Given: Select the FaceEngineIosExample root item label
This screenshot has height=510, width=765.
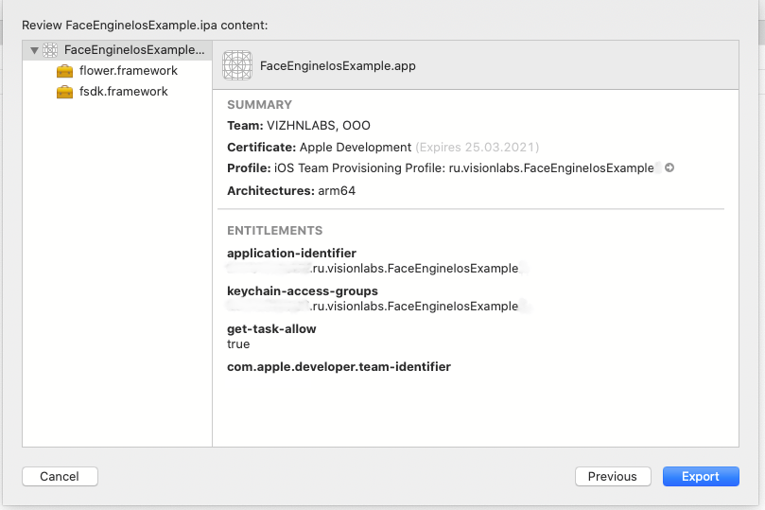Looking at the screenshot, I should point(132,50).
